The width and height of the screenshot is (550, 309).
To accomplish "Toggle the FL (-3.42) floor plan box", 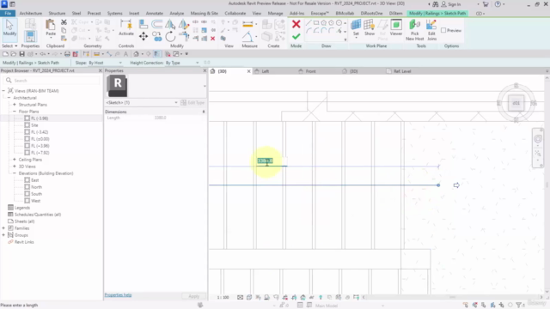I will (27, 132).
